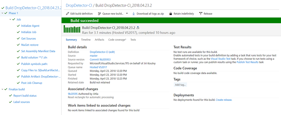
Task: Open the 9b20595 associated change link
Action: 73,94
